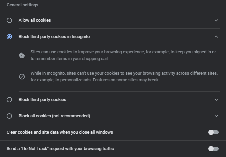Viewport: 226px width, 157px height.
Task: Expand the Block third-party cookies chevron
Action: pos(216,100)
